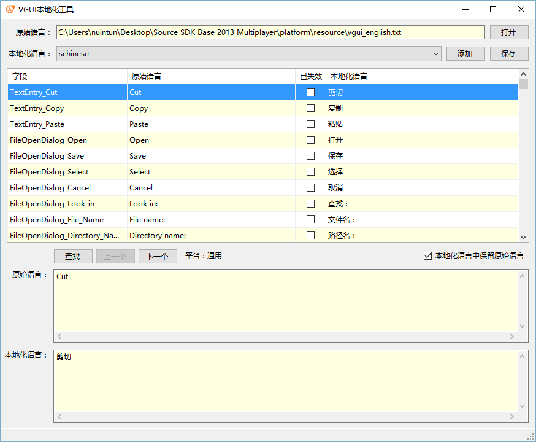Click 打开 button to open source file

[509, 32]
